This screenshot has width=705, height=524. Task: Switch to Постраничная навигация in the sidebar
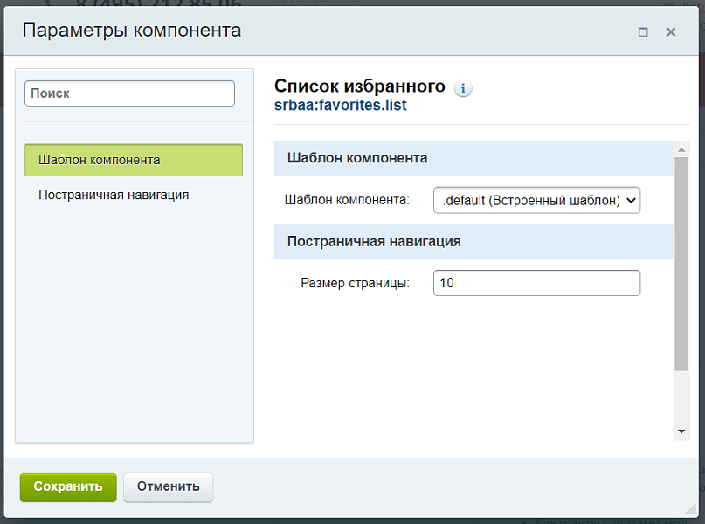113,195
